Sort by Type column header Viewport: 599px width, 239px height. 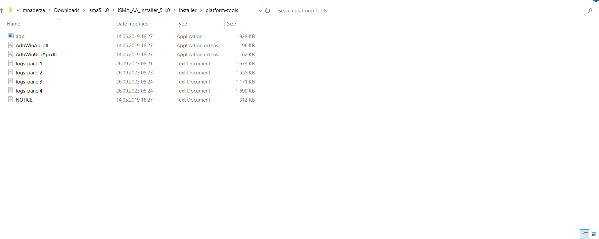[x=182, y=24]
